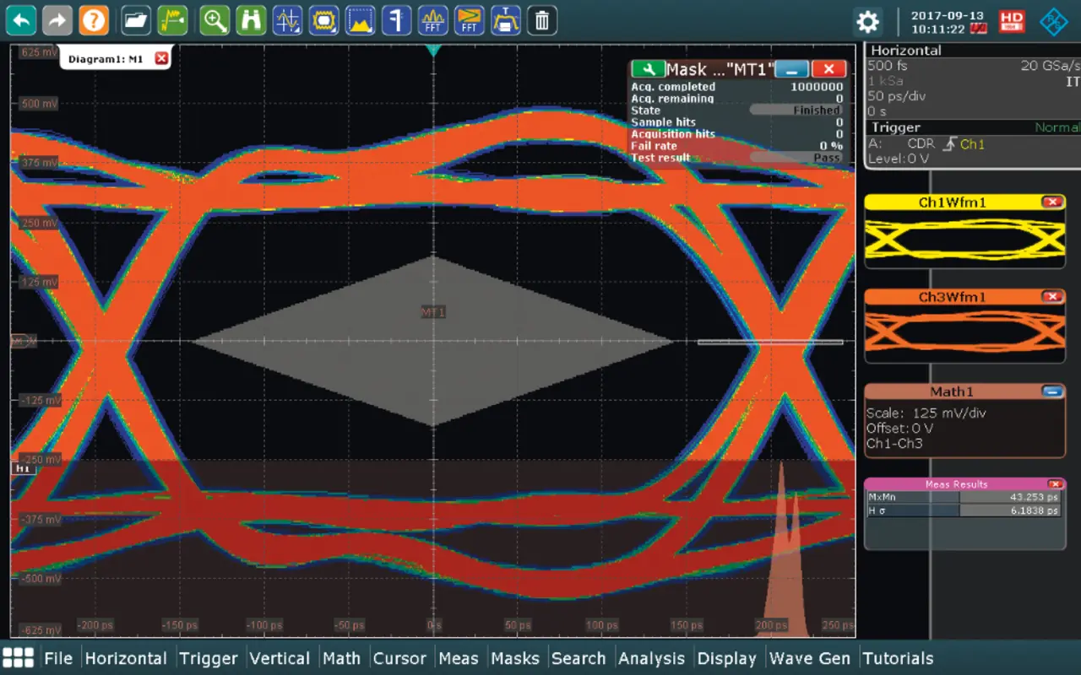Click the teal trigger position marker
1081x675 pixels.
pos(433,51)
